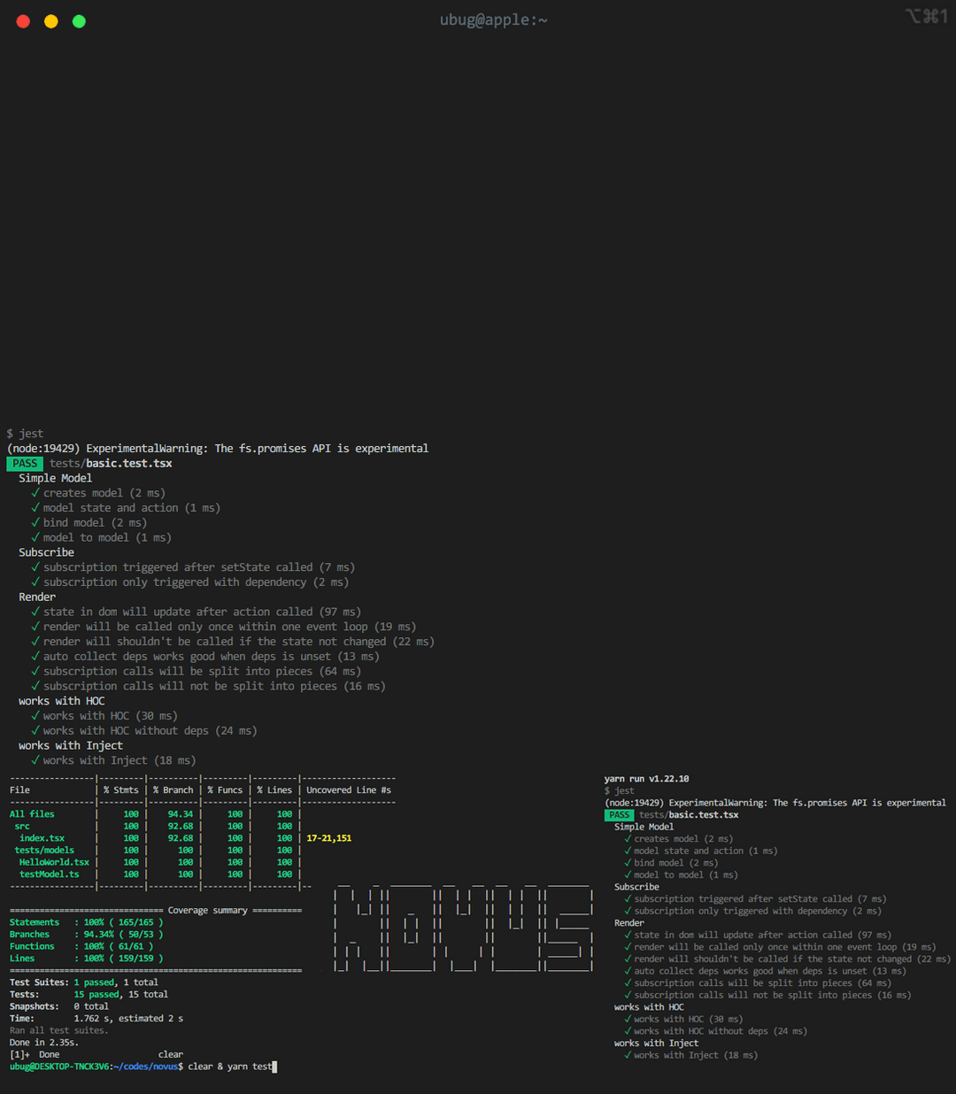Select the "ubug@apple:~" terminal title tab

(493, 19)
